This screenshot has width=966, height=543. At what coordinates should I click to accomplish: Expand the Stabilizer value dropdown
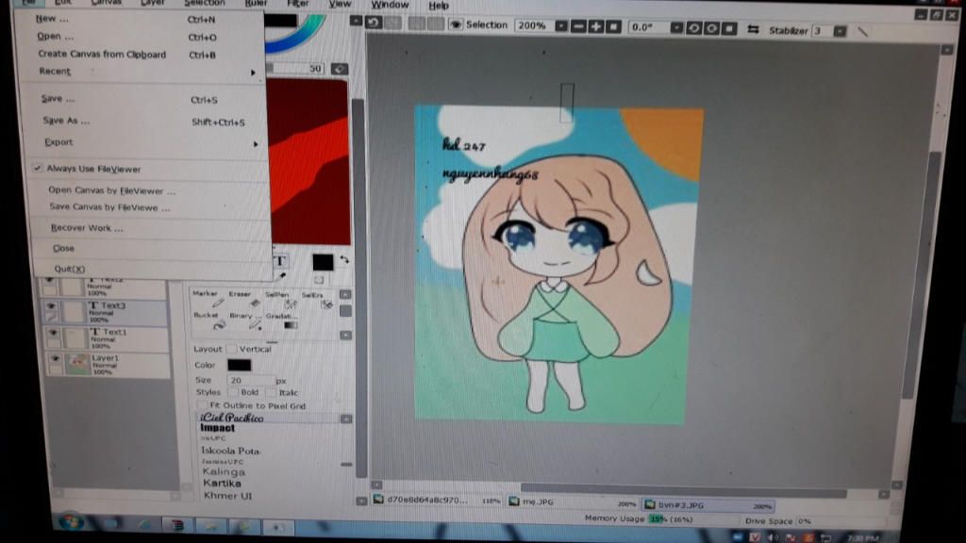(x=840, y=31)
